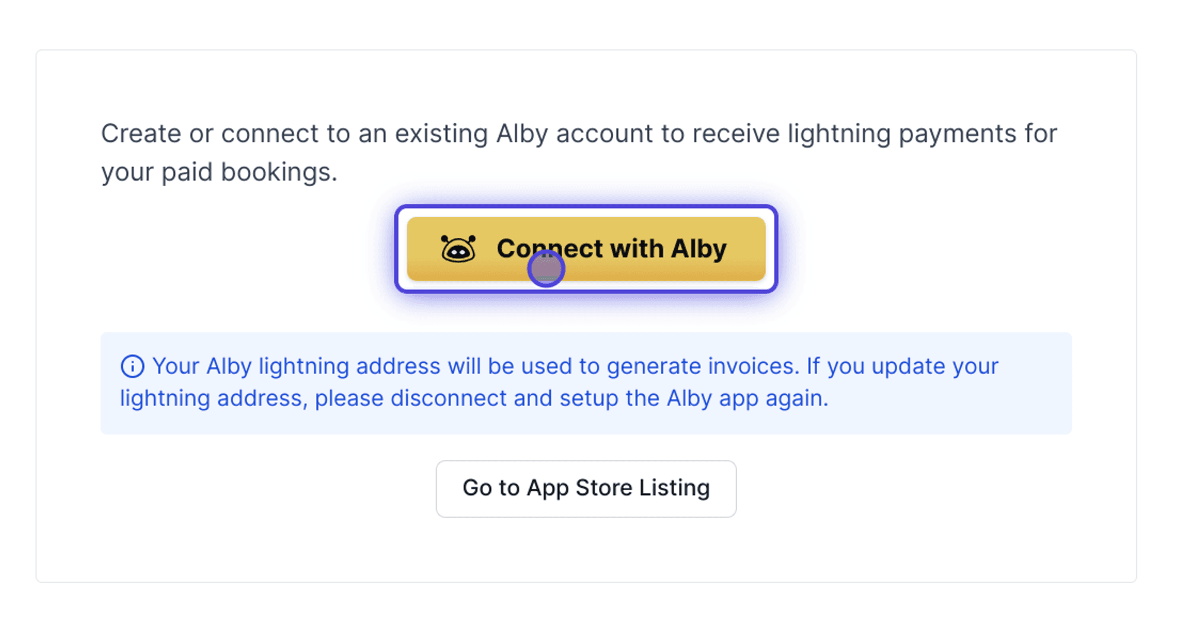Select the blue lightning address notice banner
This screenshot has height=620, width=1186.
(586, 383)
